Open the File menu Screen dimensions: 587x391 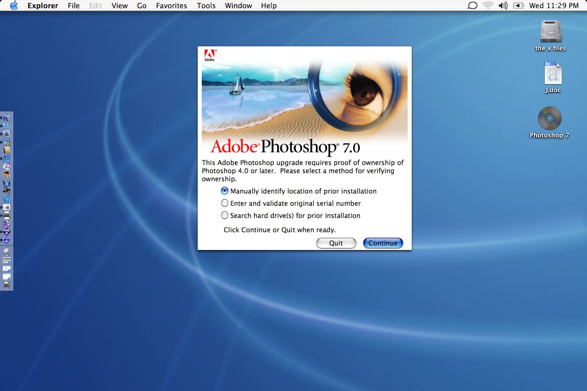tap(74, 6)
